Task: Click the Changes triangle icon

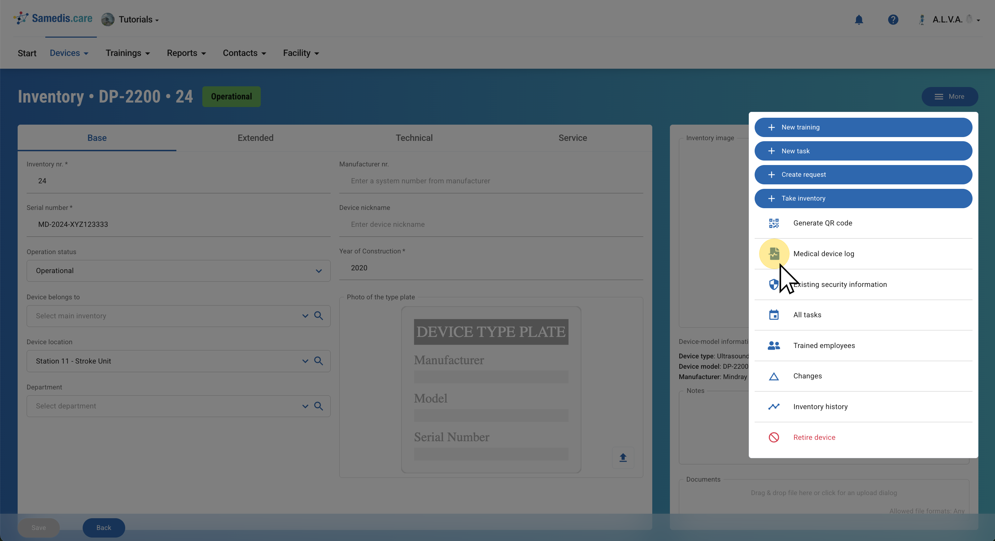Action: [x=774, y=376]
